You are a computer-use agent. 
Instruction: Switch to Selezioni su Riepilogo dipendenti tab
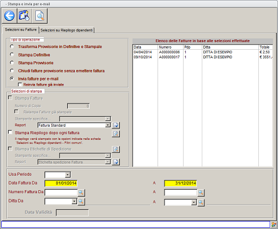tap(67, 30)
